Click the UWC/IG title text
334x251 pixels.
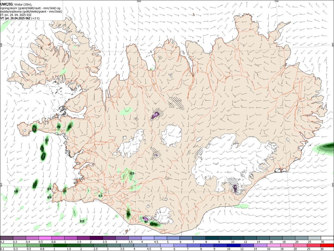click(x=6, y=4)
